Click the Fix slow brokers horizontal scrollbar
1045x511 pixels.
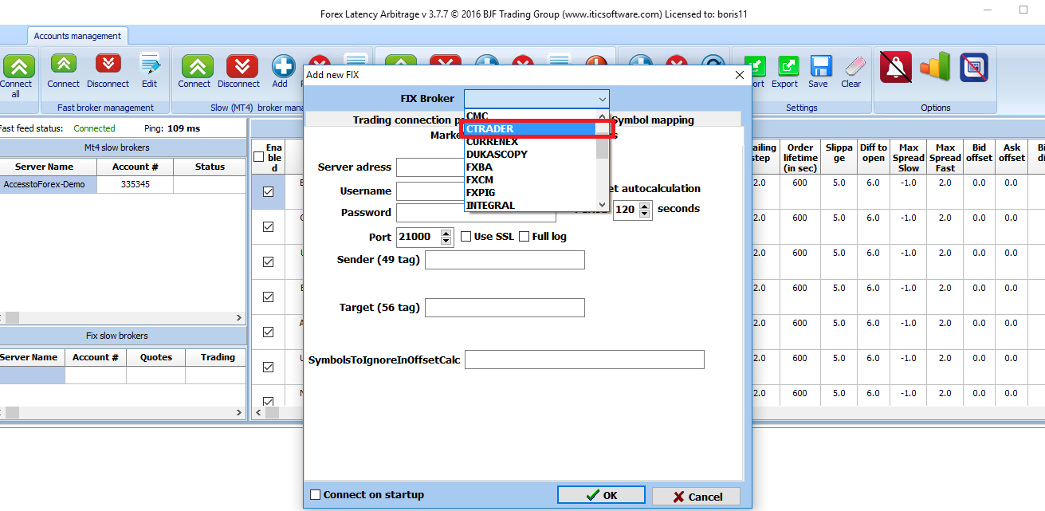coord(123,412)
